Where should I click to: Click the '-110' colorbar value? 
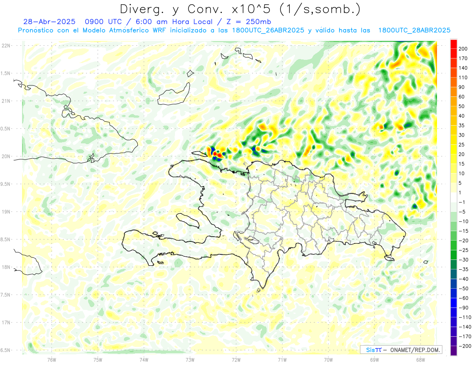(465, 317)
